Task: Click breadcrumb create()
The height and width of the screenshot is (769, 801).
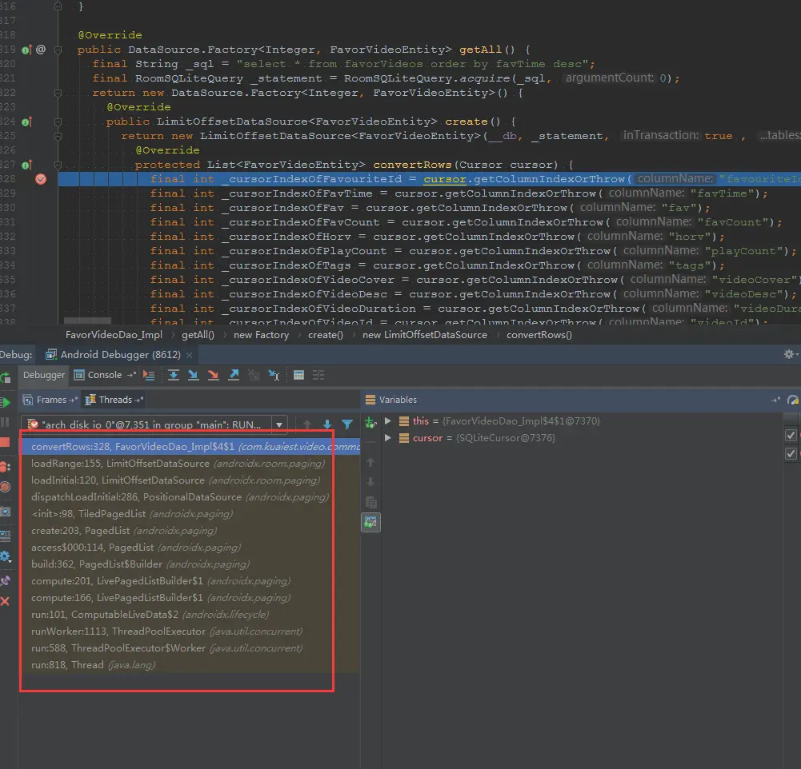Action: 326,335
